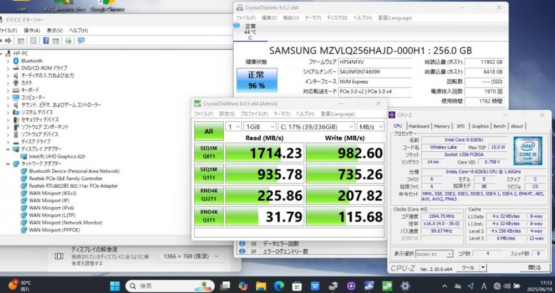Click the blue help icon in Device Manager toolbar
Viewport: 555px width, 293px height.
point(46,40)
